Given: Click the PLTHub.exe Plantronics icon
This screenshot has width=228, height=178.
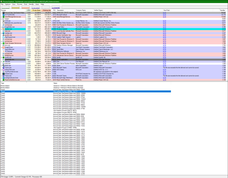Looking at the screenshot, I should (3, 51).
